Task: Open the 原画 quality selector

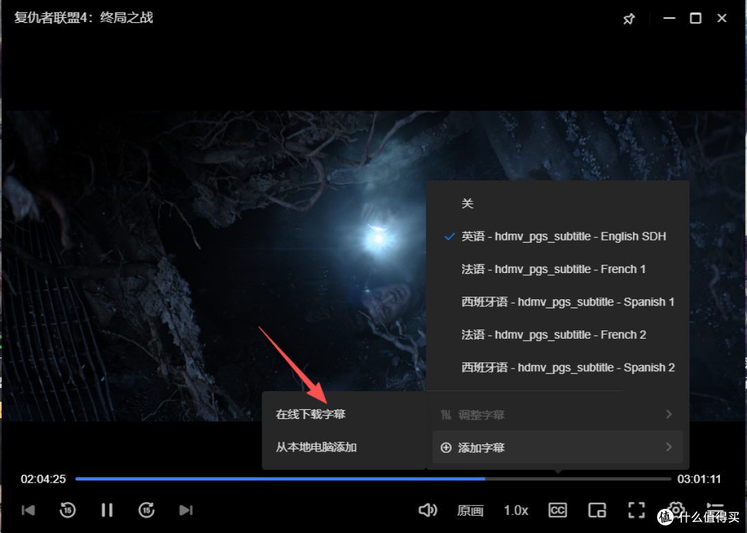Action: 470,511
